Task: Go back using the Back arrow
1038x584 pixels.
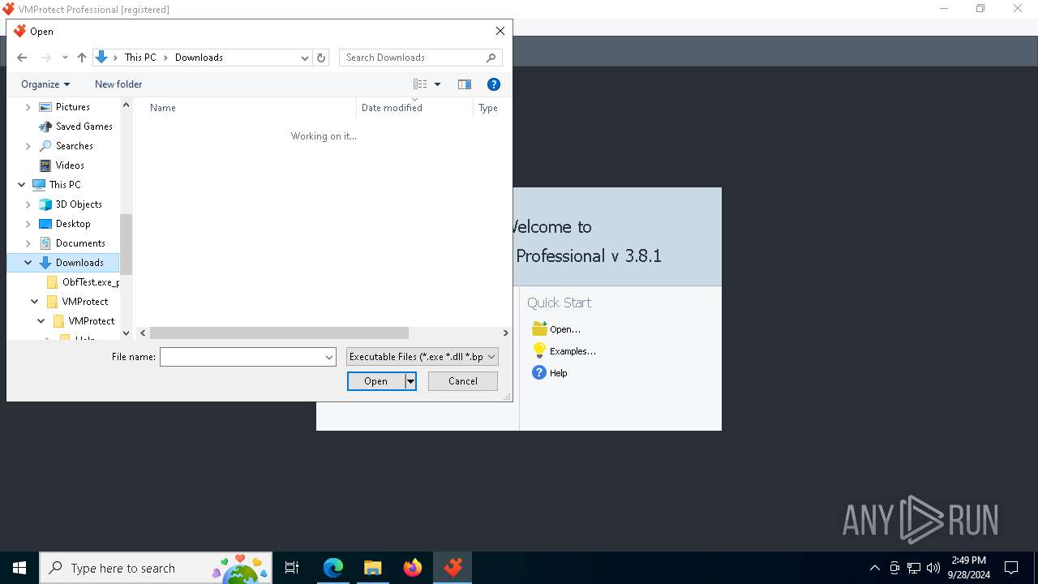Action: click(x=22, y=58)
